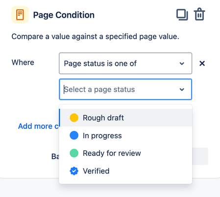Click the green Ready for review dot
This screenshot has width=220, height=197.
tap(74, 153)
